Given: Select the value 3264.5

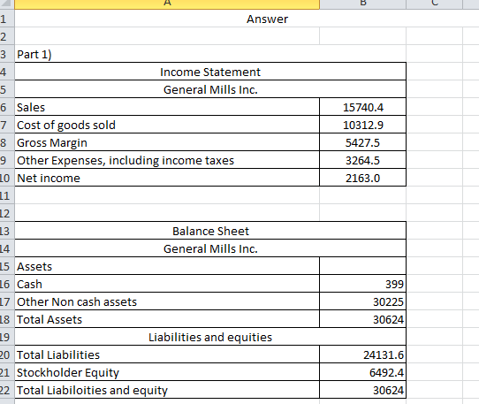Looking at the screenshot, I should (x=362, y=160).
